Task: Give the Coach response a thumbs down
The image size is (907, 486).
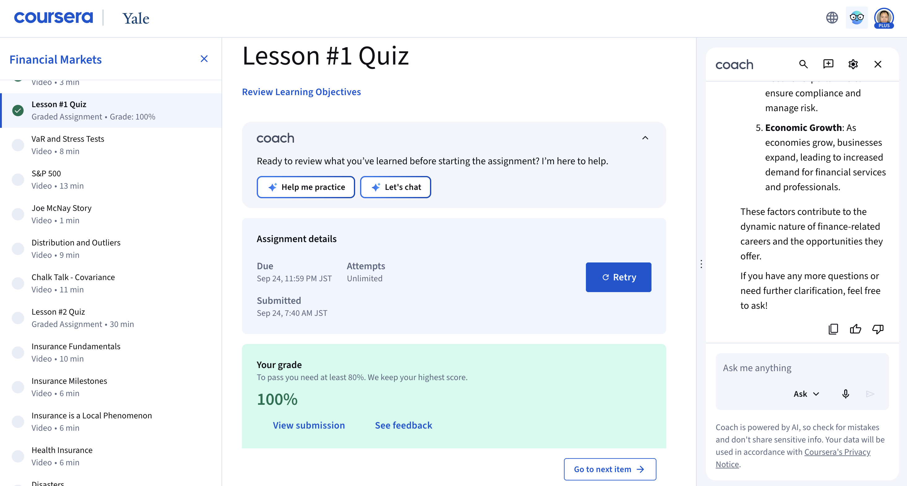Action: coord(877,329)
